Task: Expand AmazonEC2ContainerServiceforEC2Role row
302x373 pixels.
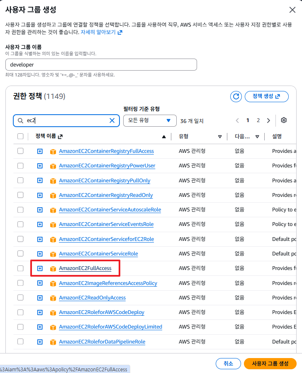Action: [x=40, y=239]
